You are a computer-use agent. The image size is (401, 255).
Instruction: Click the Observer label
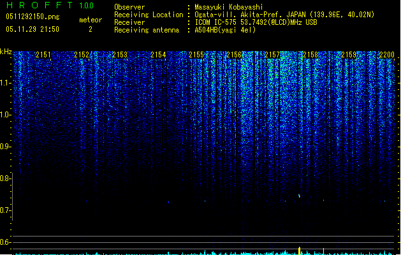[129, 7]
